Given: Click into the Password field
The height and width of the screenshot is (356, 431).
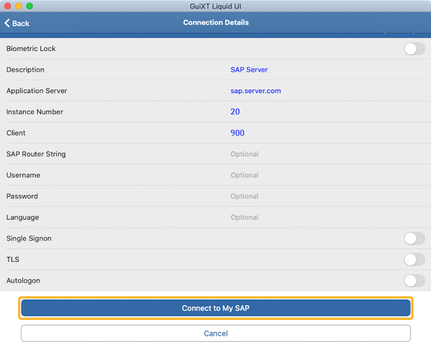Looking at the screenshot, I should click(244, 196).
